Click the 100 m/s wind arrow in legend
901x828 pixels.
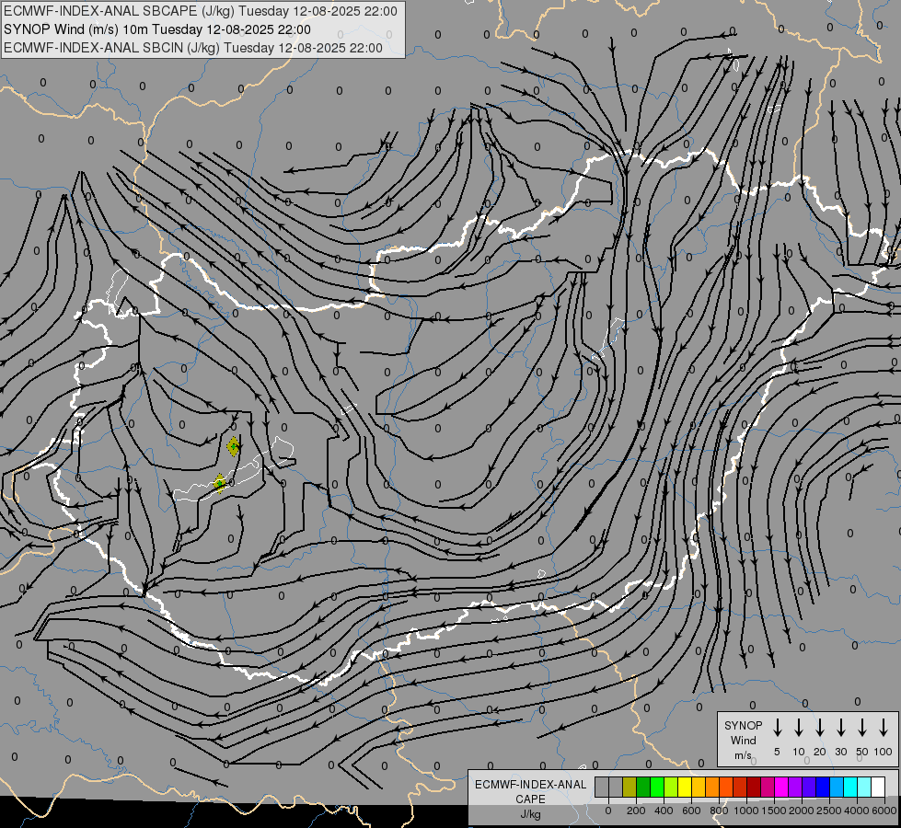tap(884, 728)
